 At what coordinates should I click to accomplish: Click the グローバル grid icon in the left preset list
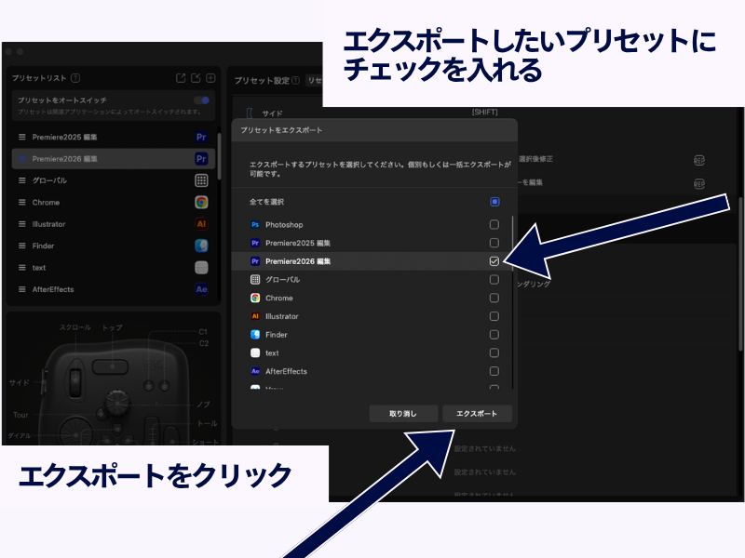(x=201, y=180)
